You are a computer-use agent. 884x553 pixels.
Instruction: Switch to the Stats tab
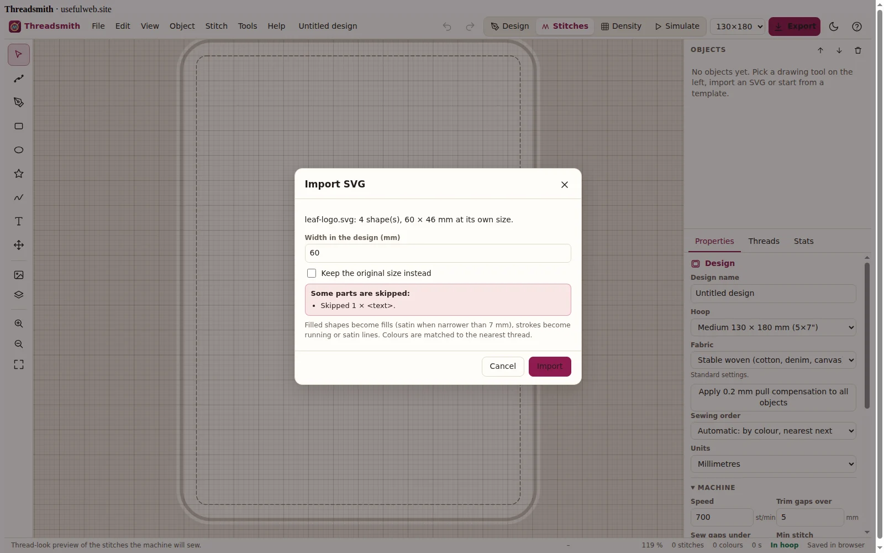coord(803,241)
